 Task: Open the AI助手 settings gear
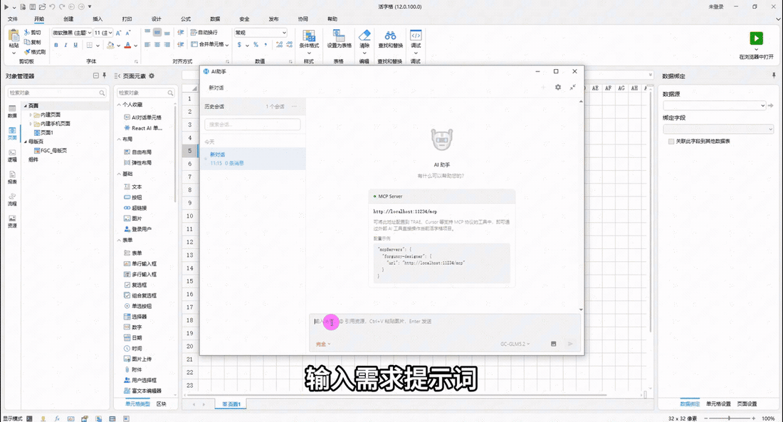point(558,88)
